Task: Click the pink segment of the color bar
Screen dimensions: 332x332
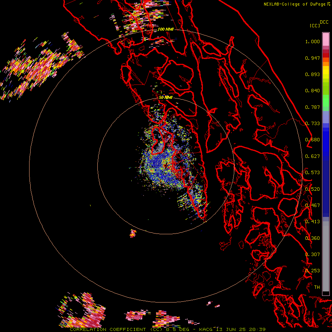Action: point(326,39)
